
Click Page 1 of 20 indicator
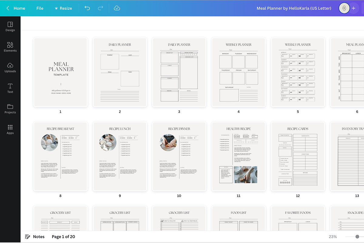pos(63,237)
